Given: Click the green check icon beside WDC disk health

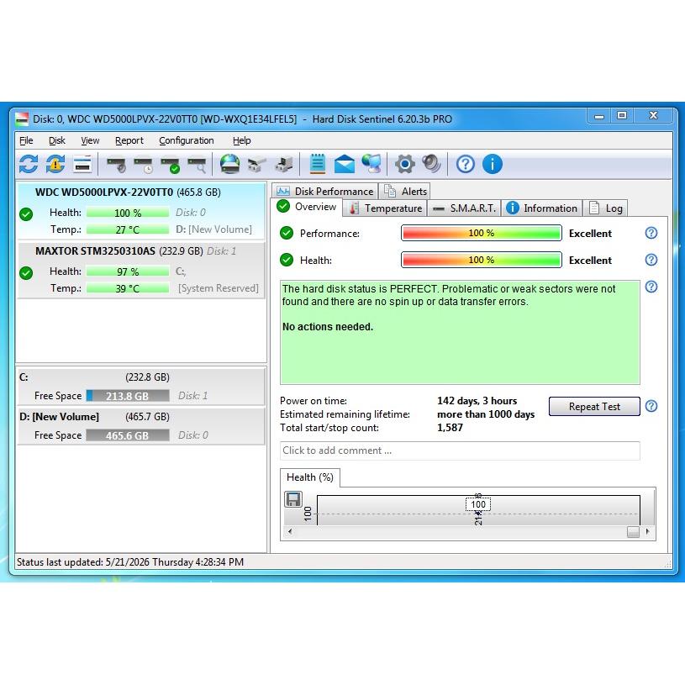Looking at the screenshot, I should [x=26, y=214].
